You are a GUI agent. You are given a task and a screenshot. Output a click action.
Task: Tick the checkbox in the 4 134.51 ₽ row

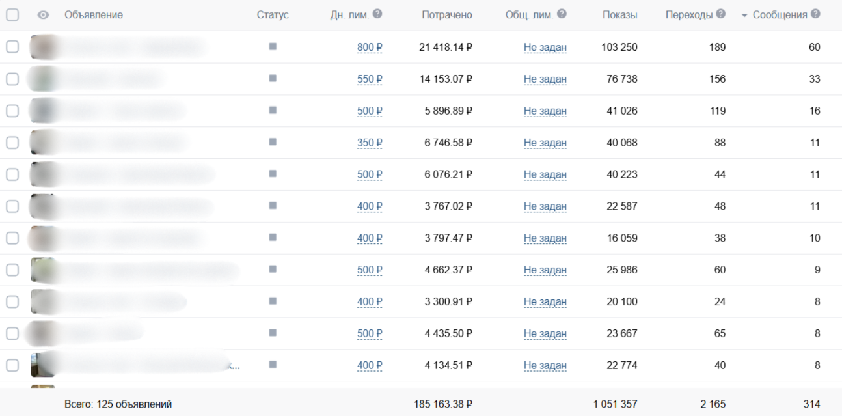click(x=12, y=365)
